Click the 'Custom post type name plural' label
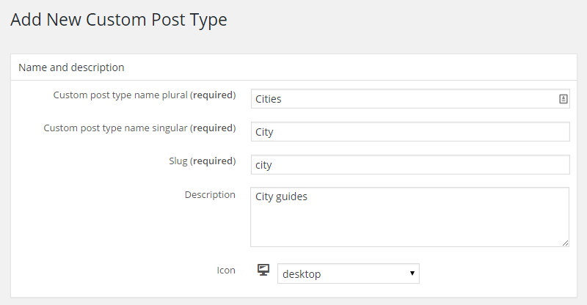 [x=120, y=95]
